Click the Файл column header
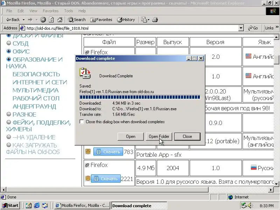The width and height of the screenshot is (280, 210). 109,42
